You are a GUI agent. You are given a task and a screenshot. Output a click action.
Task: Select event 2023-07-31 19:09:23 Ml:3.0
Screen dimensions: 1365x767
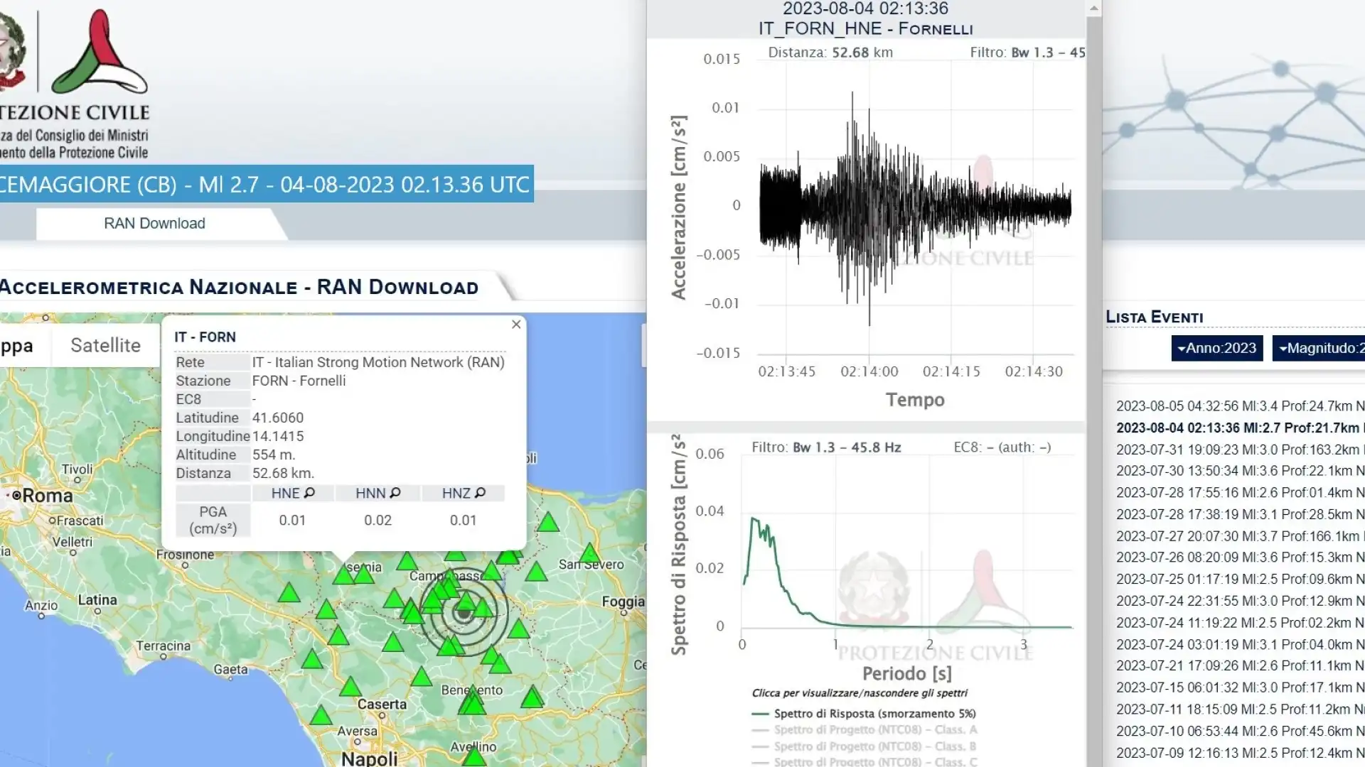click(1240, 450)
